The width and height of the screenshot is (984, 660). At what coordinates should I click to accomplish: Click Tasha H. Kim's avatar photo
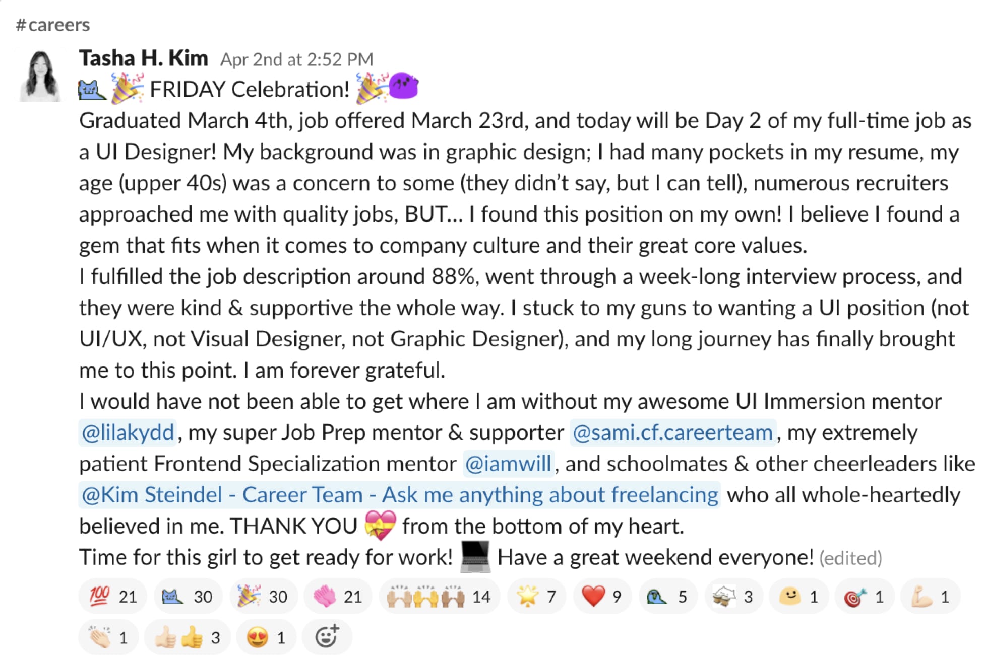click(x=41, y=76)
